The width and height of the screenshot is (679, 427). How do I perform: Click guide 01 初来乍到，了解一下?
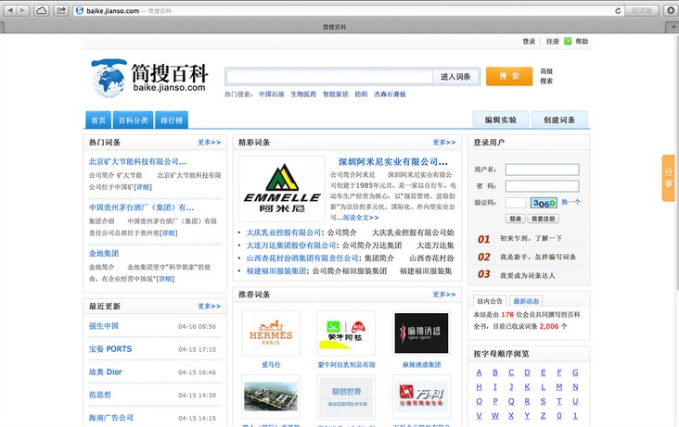[x=531, y=238]
